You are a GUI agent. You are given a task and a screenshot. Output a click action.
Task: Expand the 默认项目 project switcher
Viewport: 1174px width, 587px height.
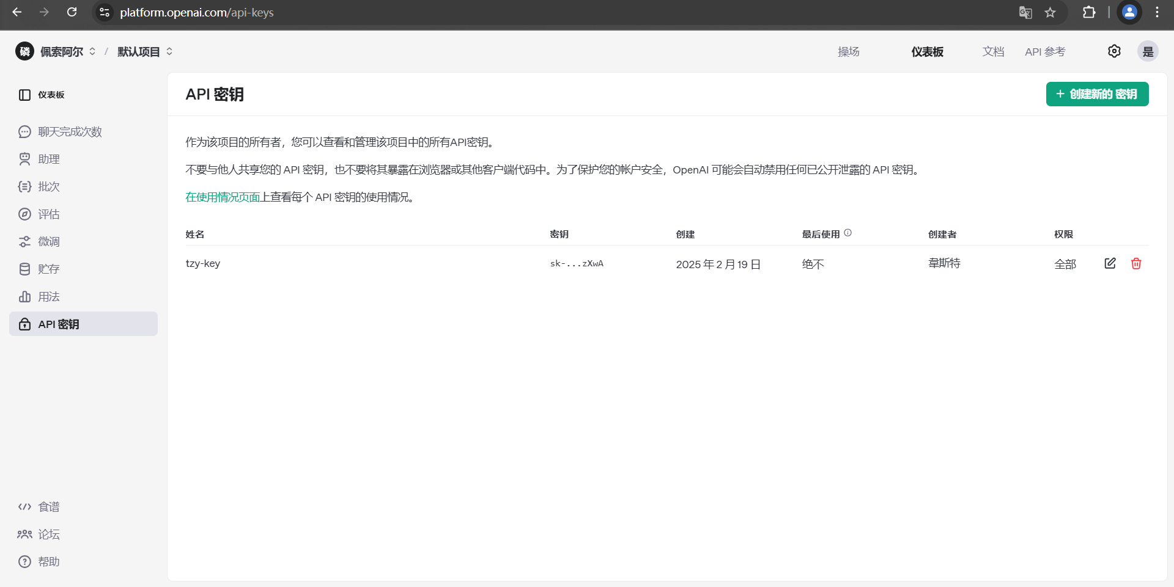click(145, 52)
